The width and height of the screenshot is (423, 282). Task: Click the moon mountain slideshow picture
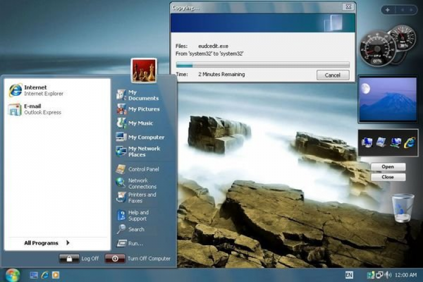pyautogui.click(x=387, y=99)
